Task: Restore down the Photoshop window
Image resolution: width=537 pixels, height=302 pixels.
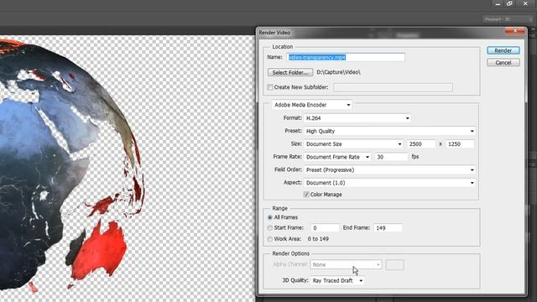Action: coord(509,3)
